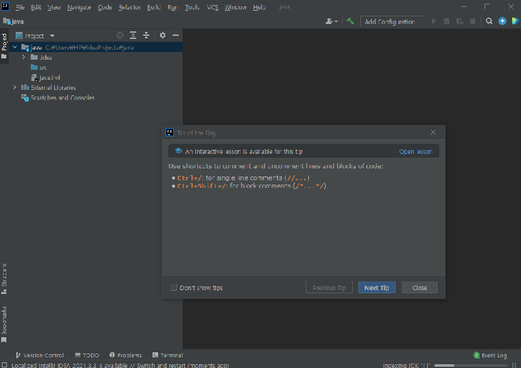This screenshot has height=368, width=521.
Task: Click Run with Coverage icon
Action: pyautogui.click(x=459, y=21)
